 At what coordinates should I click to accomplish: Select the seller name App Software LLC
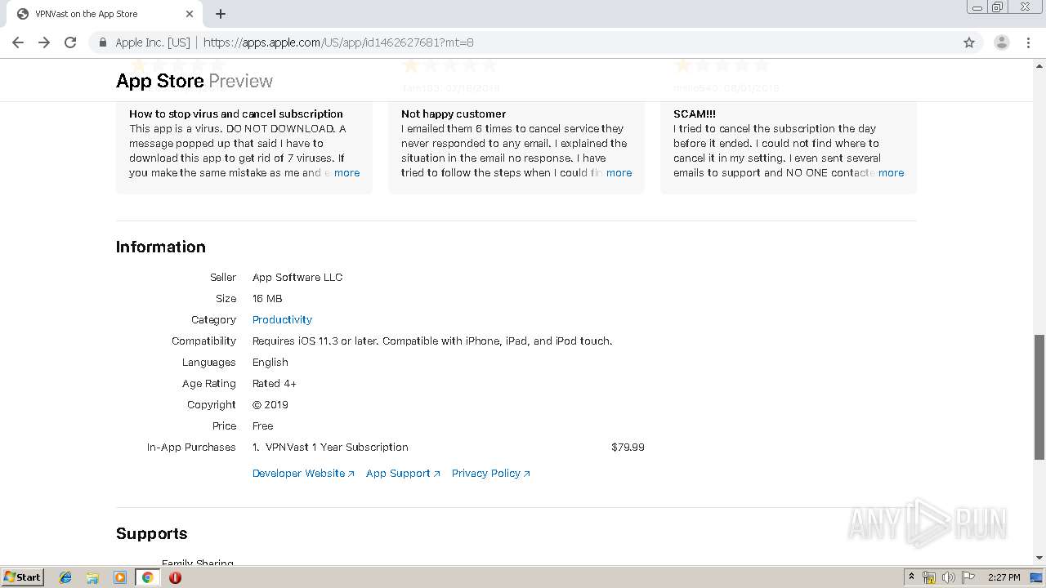pos(297,277)
